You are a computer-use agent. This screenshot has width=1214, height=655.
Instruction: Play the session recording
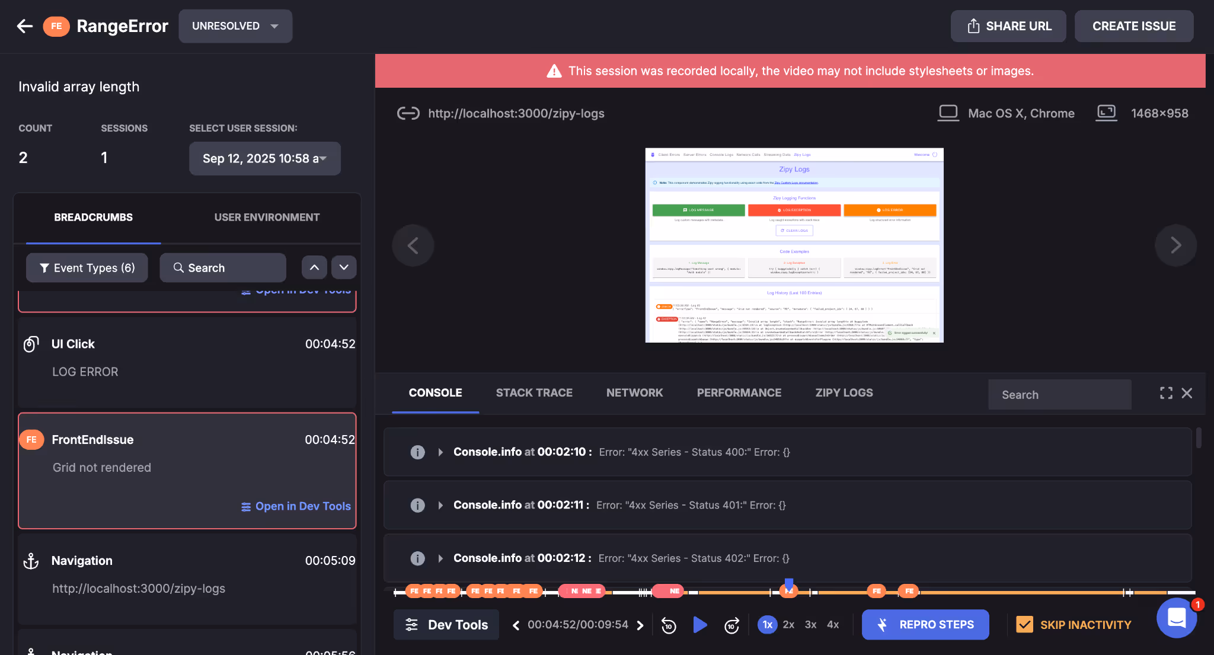699,625
